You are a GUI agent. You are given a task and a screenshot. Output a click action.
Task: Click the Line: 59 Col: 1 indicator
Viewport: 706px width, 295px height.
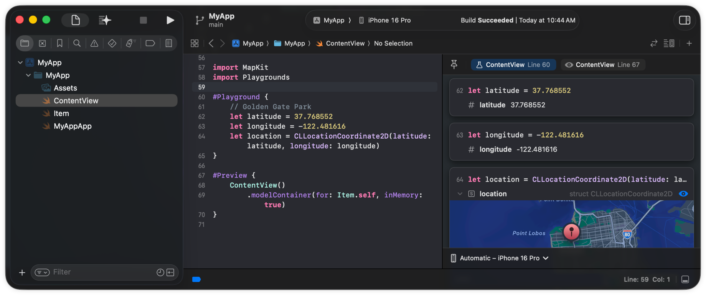(x=647, y=279)
